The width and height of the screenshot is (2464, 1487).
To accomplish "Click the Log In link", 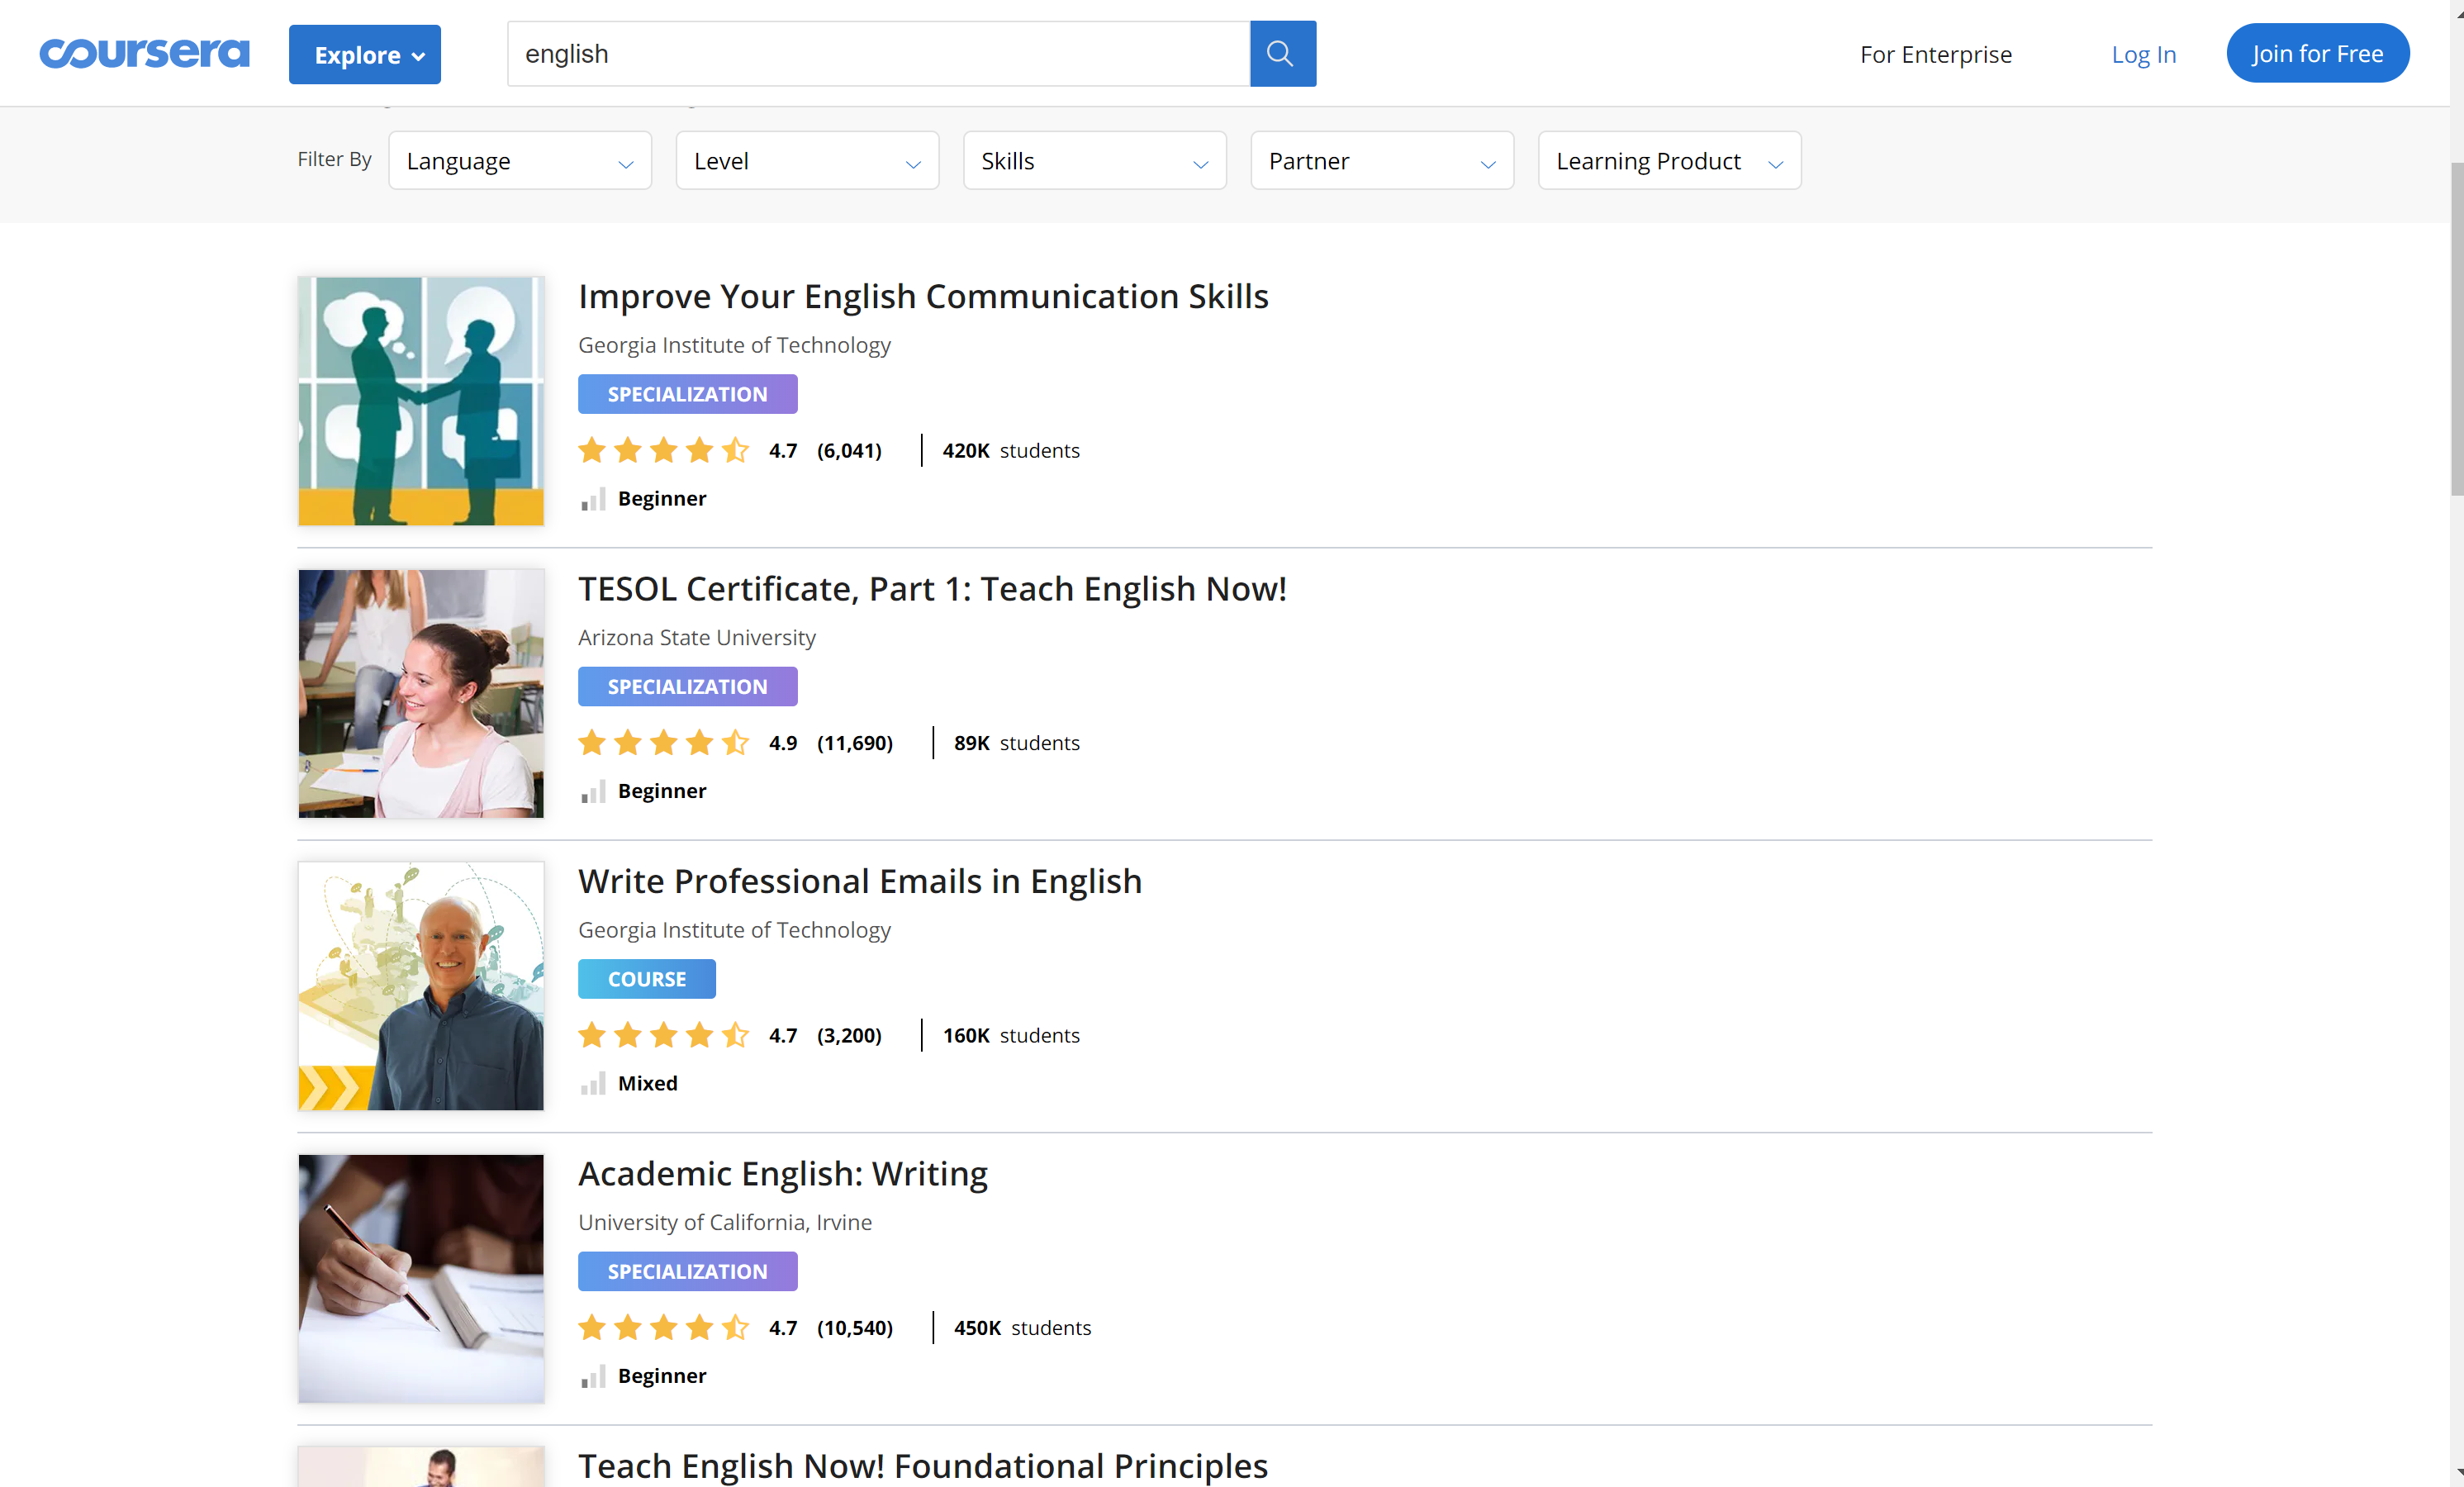I will 2142,54.
